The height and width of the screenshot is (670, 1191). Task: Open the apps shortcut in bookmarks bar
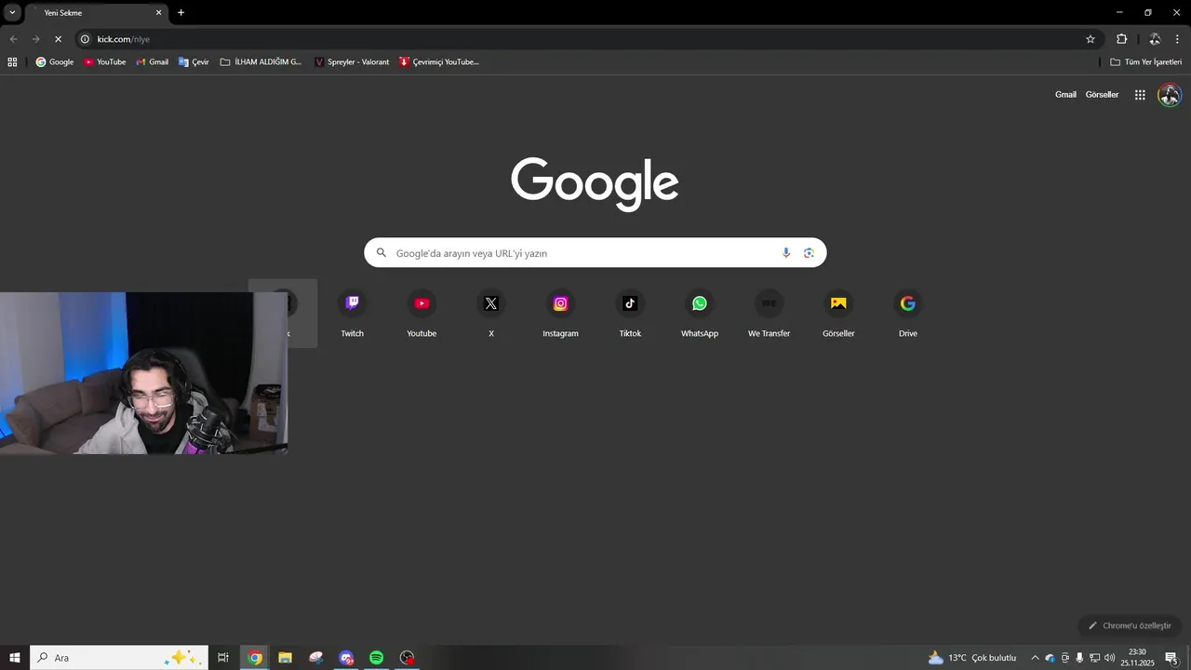point(12,62)
